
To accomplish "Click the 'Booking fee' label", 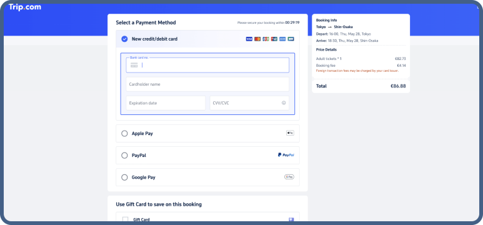I will tap(326, 66).
